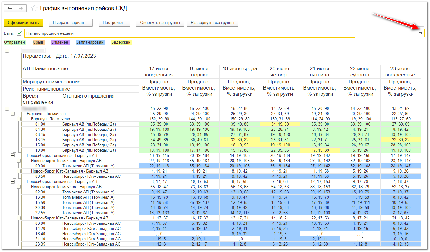This screenshot has width=430, height=252.
Task: Click the forward navigation arrow
Action: click(x=21, y=8)
